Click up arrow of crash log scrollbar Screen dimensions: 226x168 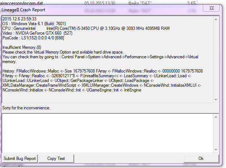(216, 19)
